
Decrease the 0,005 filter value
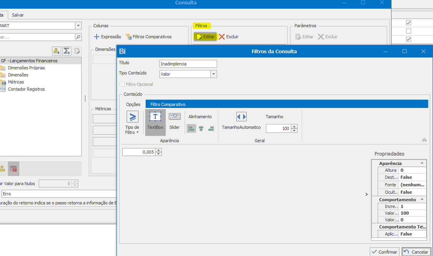(x=158, y=154)
